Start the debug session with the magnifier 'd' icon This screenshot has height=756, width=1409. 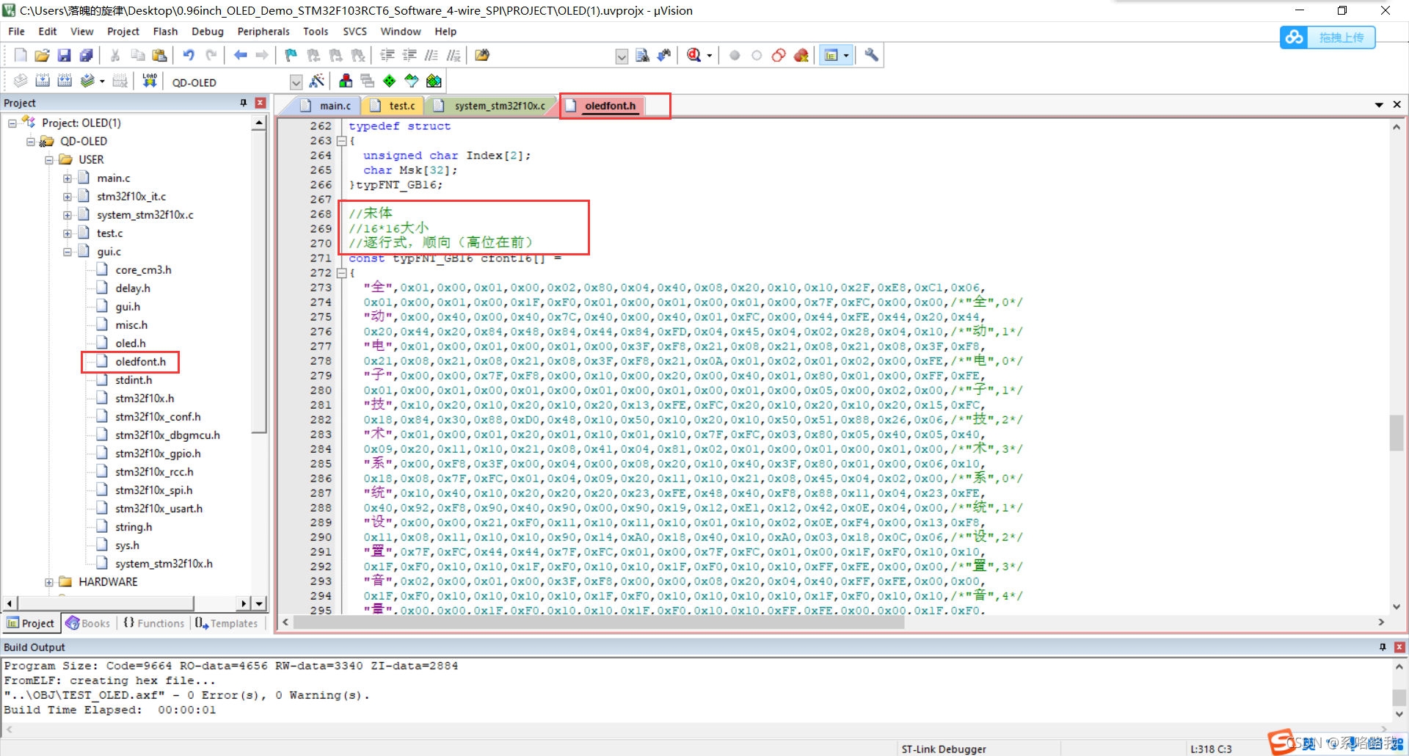(693, 55)
